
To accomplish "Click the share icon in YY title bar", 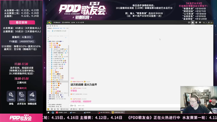I will [81, 23].
